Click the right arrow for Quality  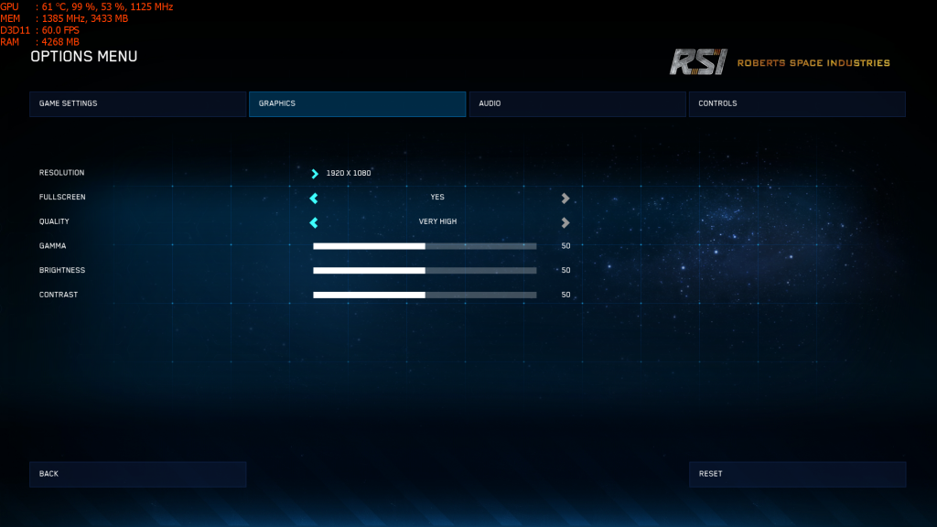click(x=565, y=221)
